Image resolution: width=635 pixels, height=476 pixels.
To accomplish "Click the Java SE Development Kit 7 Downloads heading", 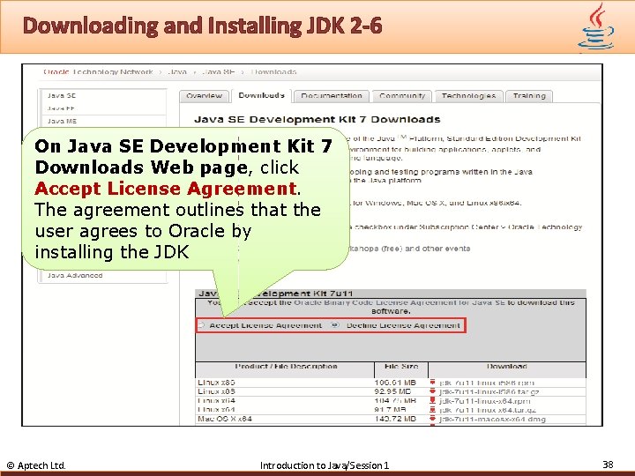I will (x=317, y=119).
